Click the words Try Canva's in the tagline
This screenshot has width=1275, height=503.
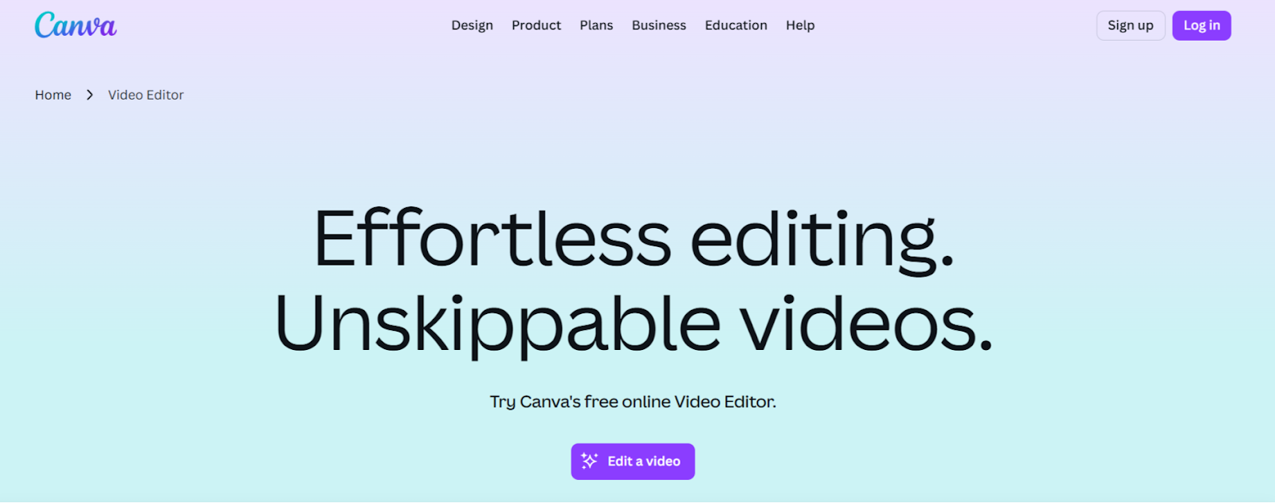[x=535, y=402]
